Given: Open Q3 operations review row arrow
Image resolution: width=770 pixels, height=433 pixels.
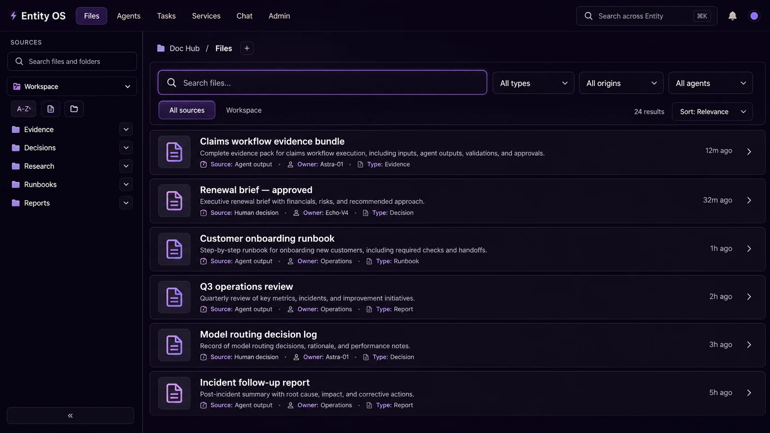Looking at the screenshot, I should pyautogui.click(x=749, y=297).
